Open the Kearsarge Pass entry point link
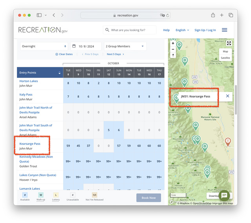251x223 pixels. pyautogui.click(x=30, y=144)
